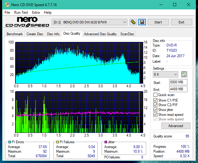
Task: Click the disc ID value TYG03
Action: tap(172, 50)
